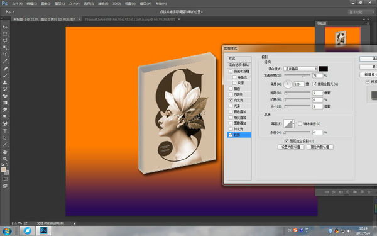This screenshot has width=377, height=236.
Task: Open the 文件 (File) menu
Action: click(x=17, y=4)
